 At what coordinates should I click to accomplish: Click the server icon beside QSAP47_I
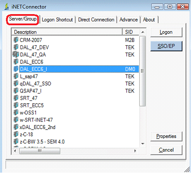[16, 91]
